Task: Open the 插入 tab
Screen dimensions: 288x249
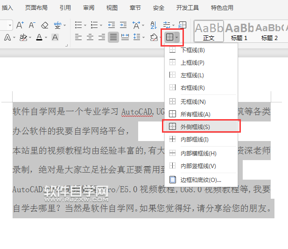Action: pos(7,8)
